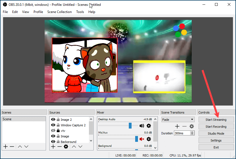Click the four colored dots logo in preview
The height and width of the screenshot is (159, 236).
click(180, 30)
